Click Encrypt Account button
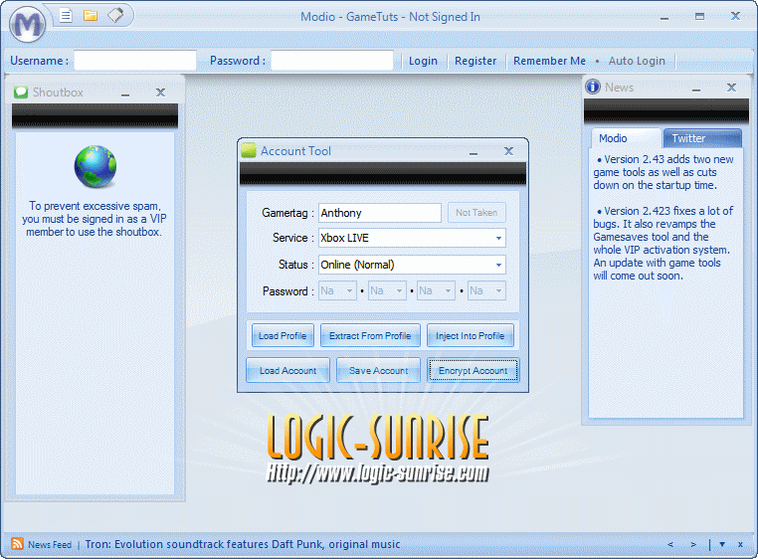The image size is (758, 559). click(473, 370)
